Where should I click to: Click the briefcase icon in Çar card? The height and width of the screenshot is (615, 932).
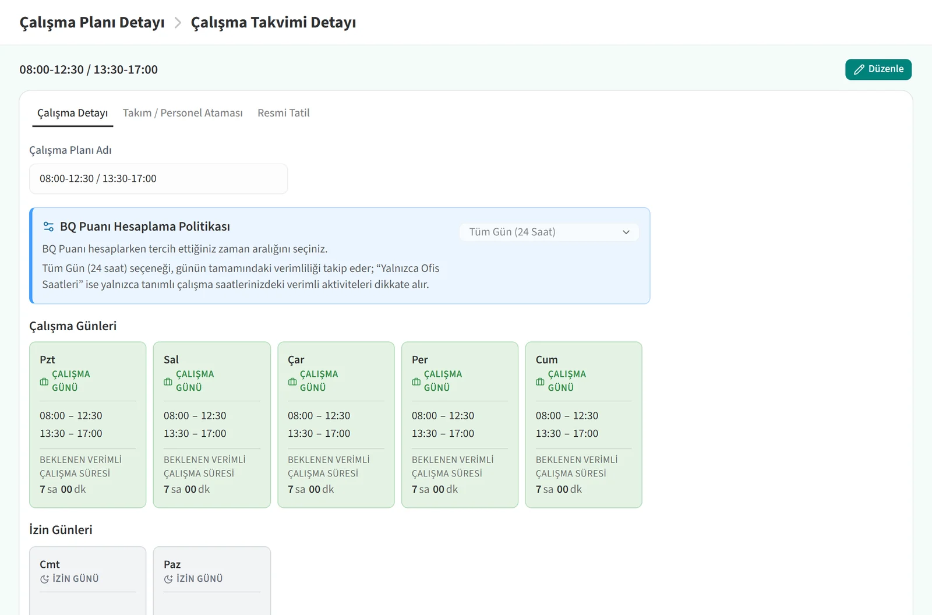coord(292,382)
